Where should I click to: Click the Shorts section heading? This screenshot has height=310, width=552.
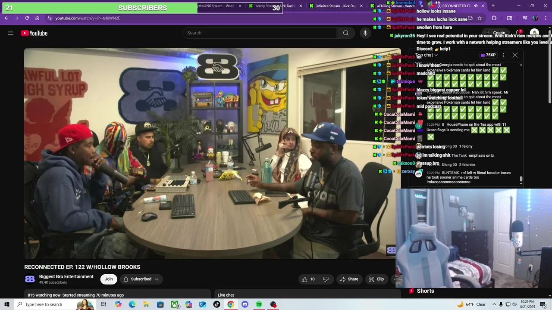tap(425, 291)
